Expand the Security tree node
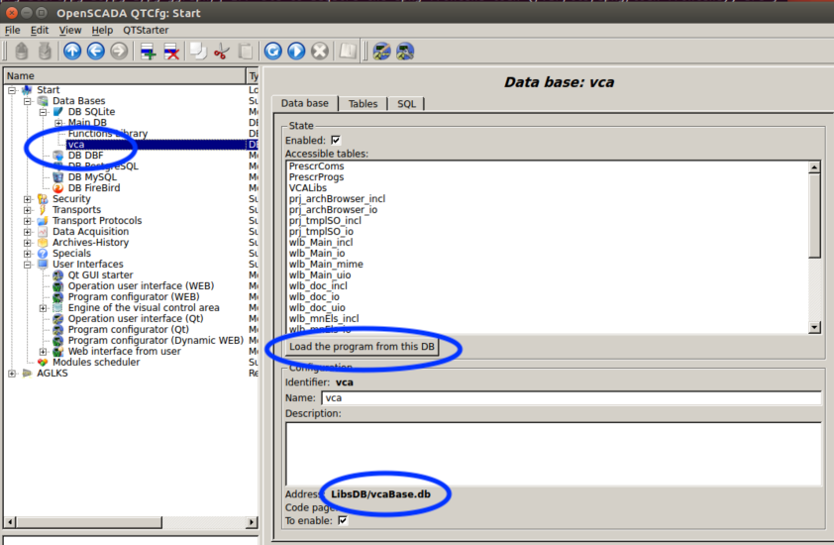Viewport: 834px width, 545px height. (x=28, y=199)
